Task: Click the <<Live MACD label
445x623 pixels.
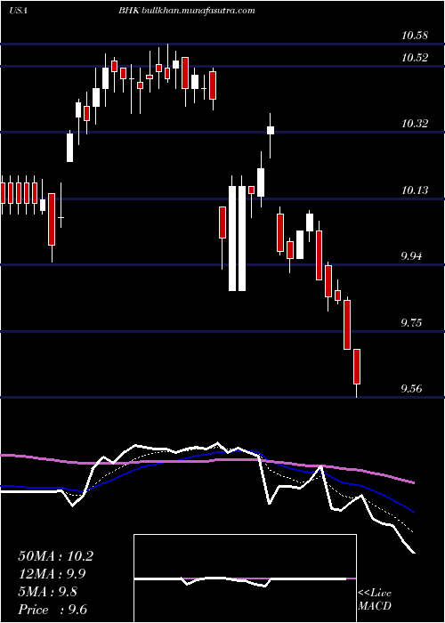Action: coord(375,600)
